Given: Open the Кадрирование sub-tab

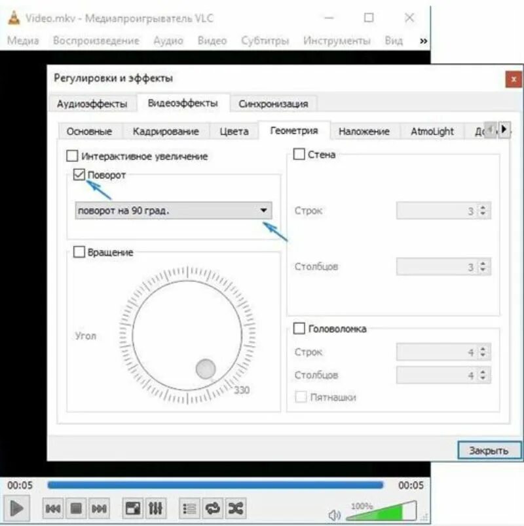Looking at the screenshot, I should [x=166, y=131].
